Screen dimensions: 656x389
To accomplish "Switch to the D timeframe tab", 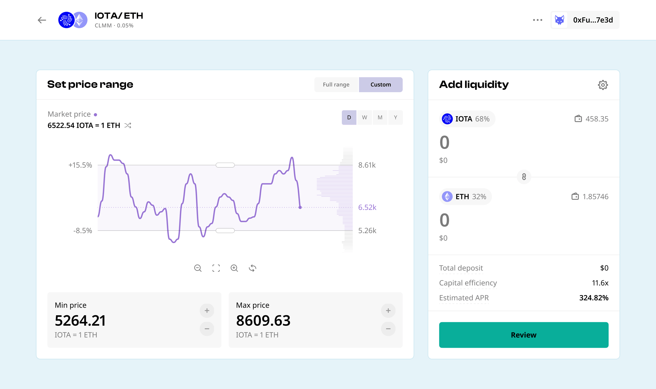I will pos(349,117).
